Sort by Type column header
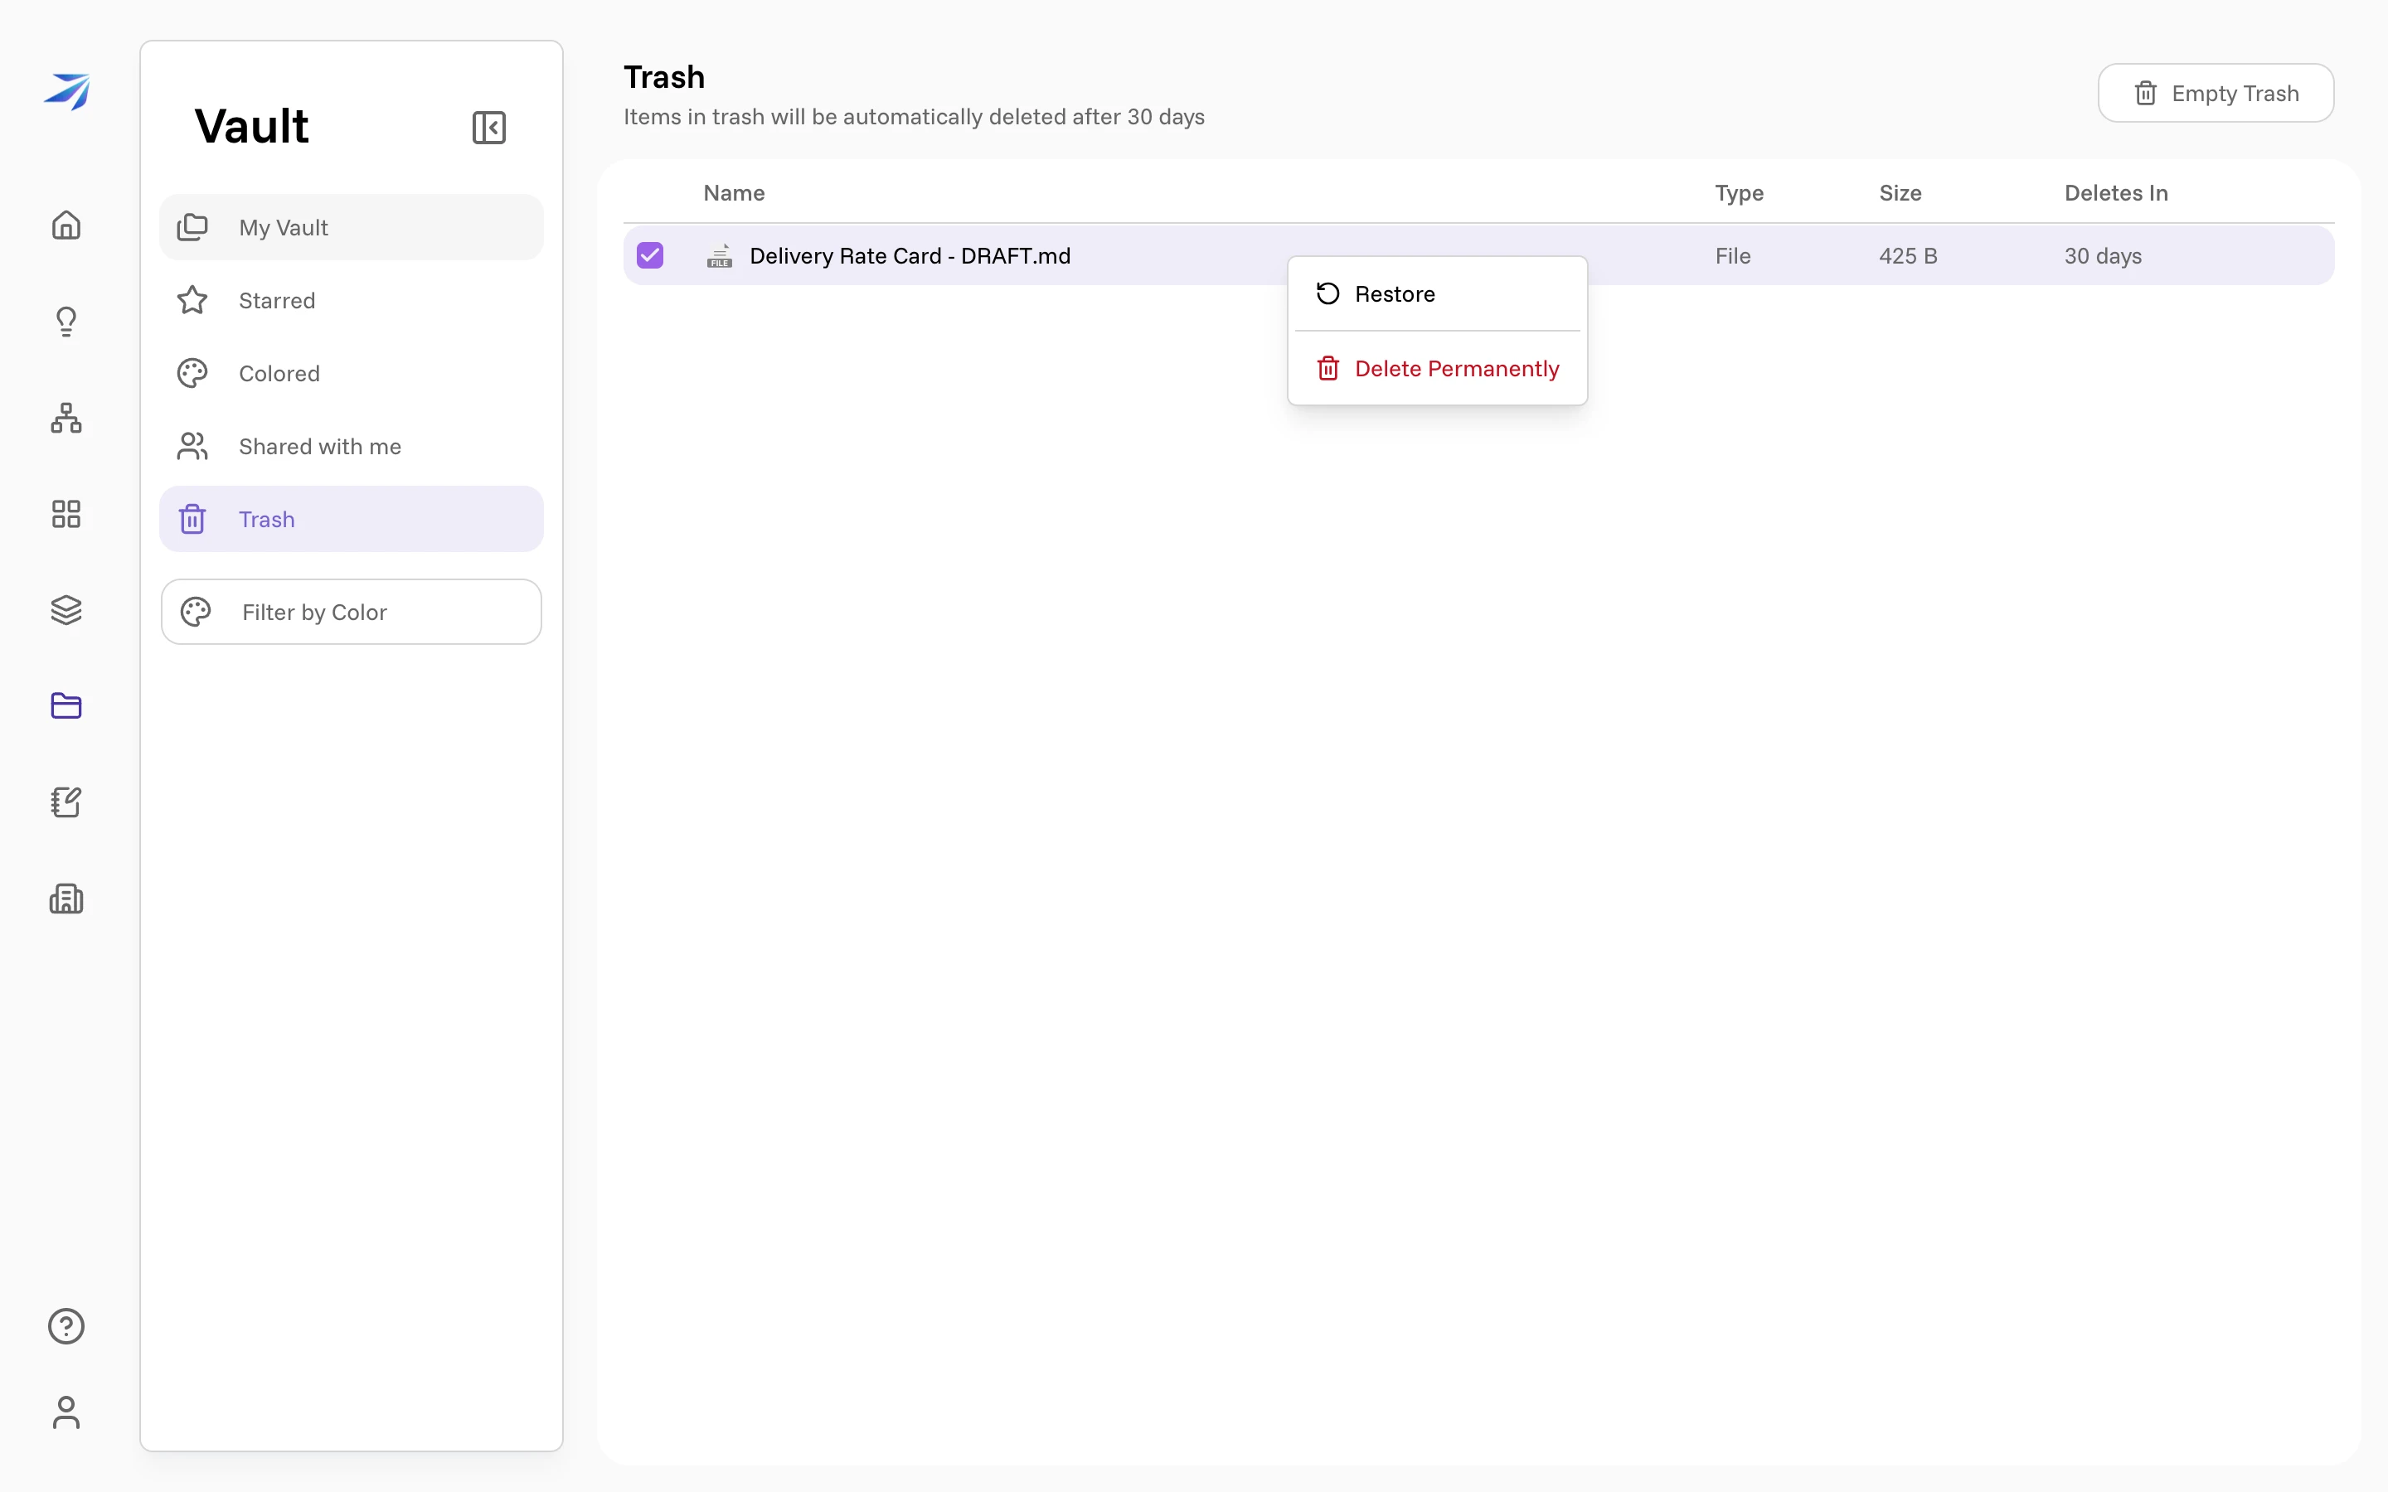 pos(1739,193)
